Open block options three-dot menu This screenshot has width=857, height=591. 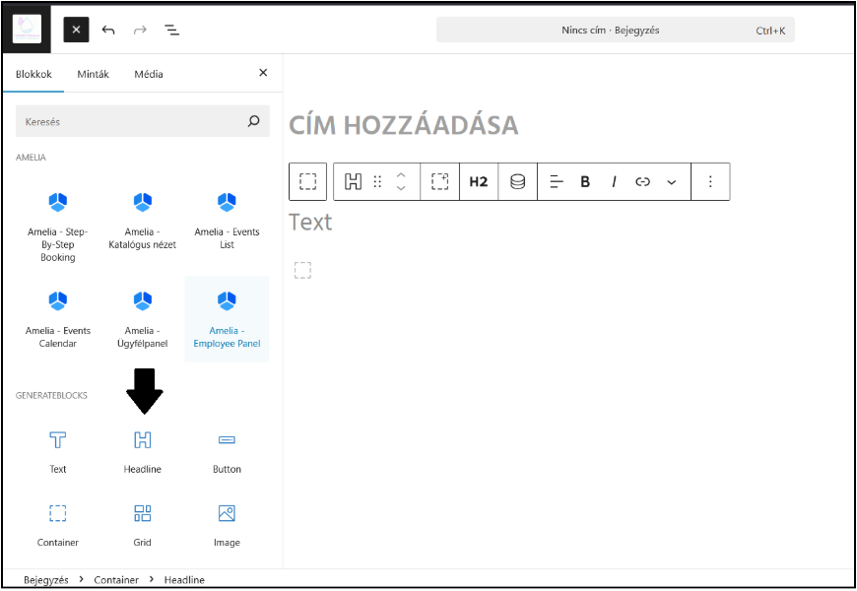point(710,182)
